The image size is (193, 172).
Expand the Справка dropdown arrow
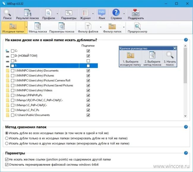124,14
